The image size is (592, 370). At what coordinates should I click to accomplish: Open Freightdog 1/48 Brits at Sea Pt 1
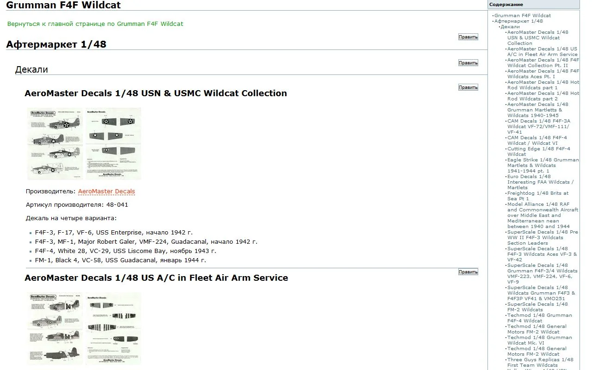click(537, 196)
